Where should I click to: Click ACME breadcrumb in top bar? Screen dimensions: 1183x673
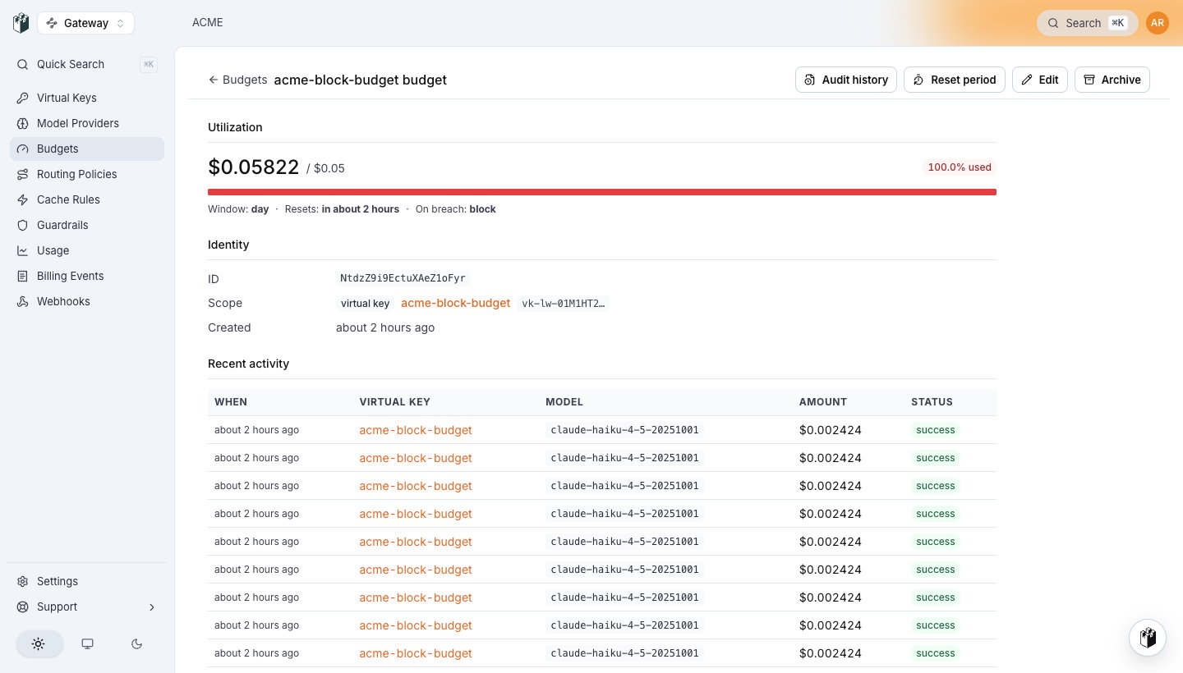pyautogui.click(x=208, y=22)
